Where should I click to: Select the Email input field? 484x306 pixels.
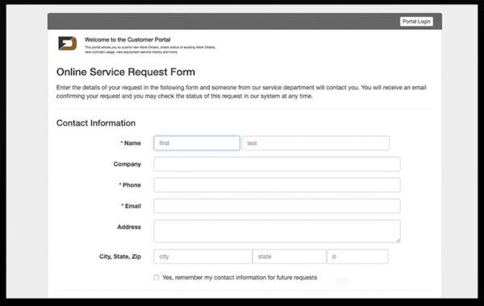pos(277,206)
